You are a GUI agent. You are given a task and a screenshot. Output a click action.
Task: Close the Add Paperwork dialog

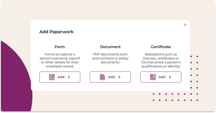[x=185, y=25]
